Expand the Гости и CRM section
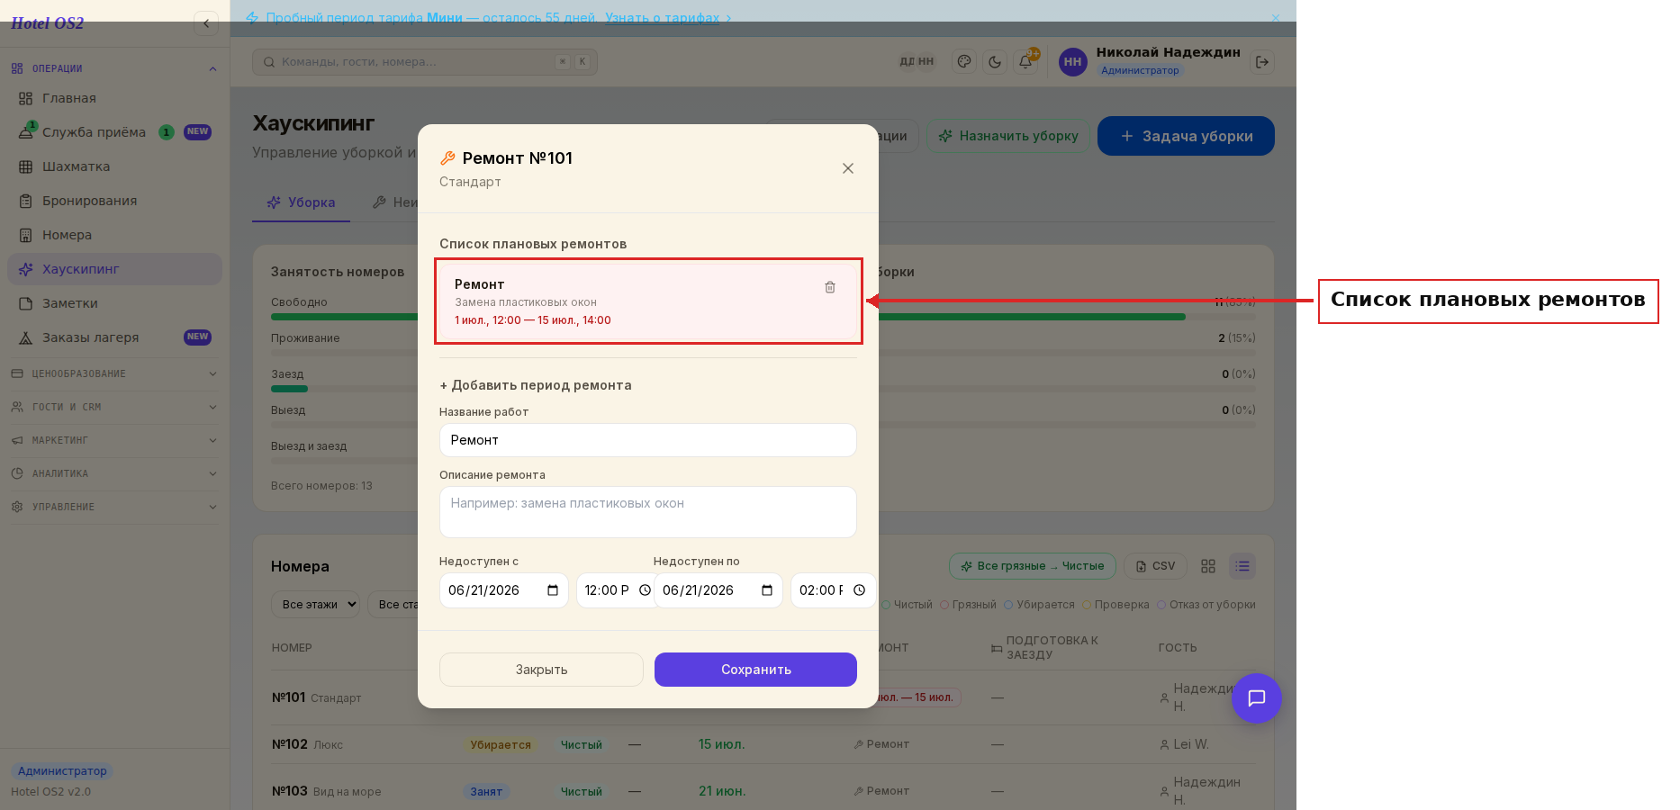 114,407
